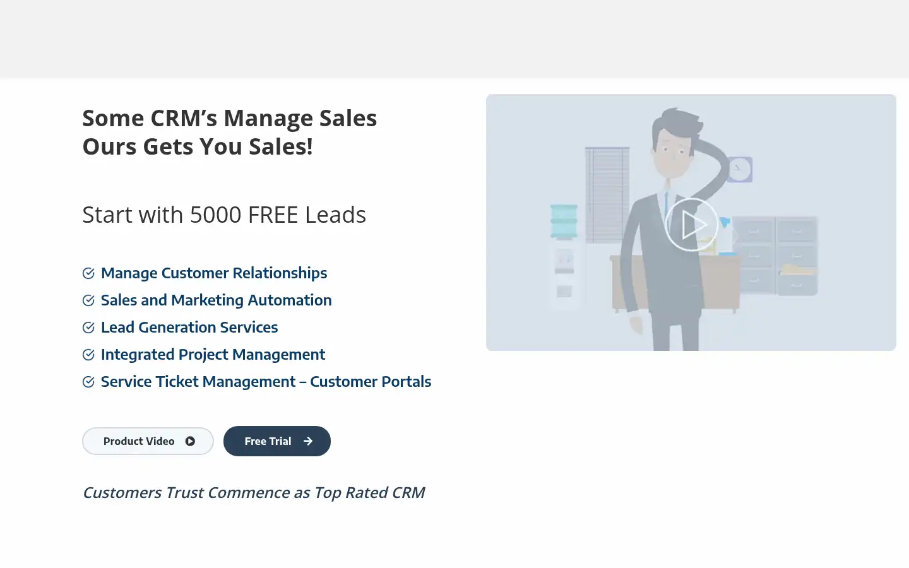
Task: Open the Product Video button
Action: (148, 441)
